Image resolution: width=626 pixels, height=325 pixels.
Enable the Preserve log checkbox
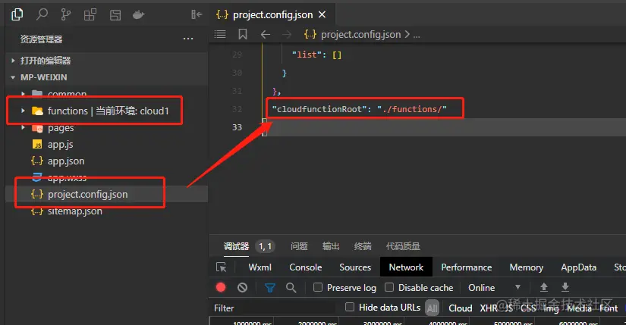click(318, 287)
